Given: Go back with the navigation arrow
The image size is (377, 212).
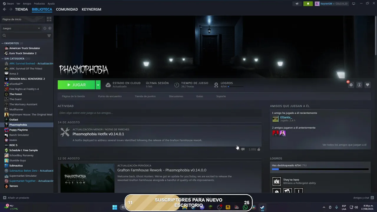Looking at the screenshot, I should click(x=4, y=9).
